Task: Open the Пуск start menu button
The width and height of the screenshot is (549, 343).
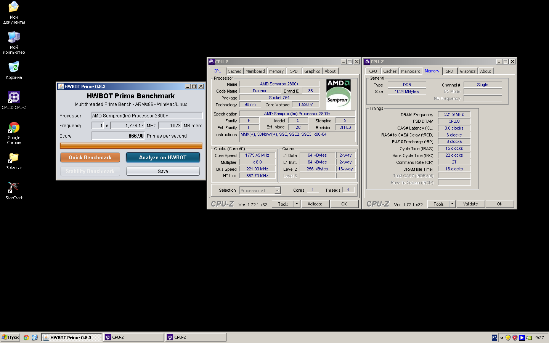Action: coord(10,337)
